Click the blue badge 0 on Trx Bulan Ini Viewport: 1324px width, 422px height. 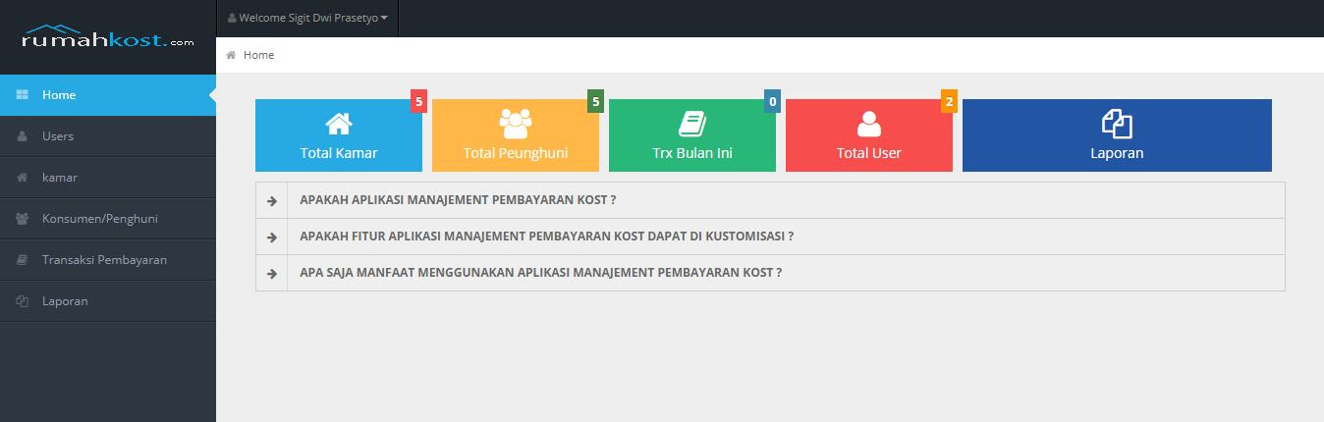coord(772,101)
